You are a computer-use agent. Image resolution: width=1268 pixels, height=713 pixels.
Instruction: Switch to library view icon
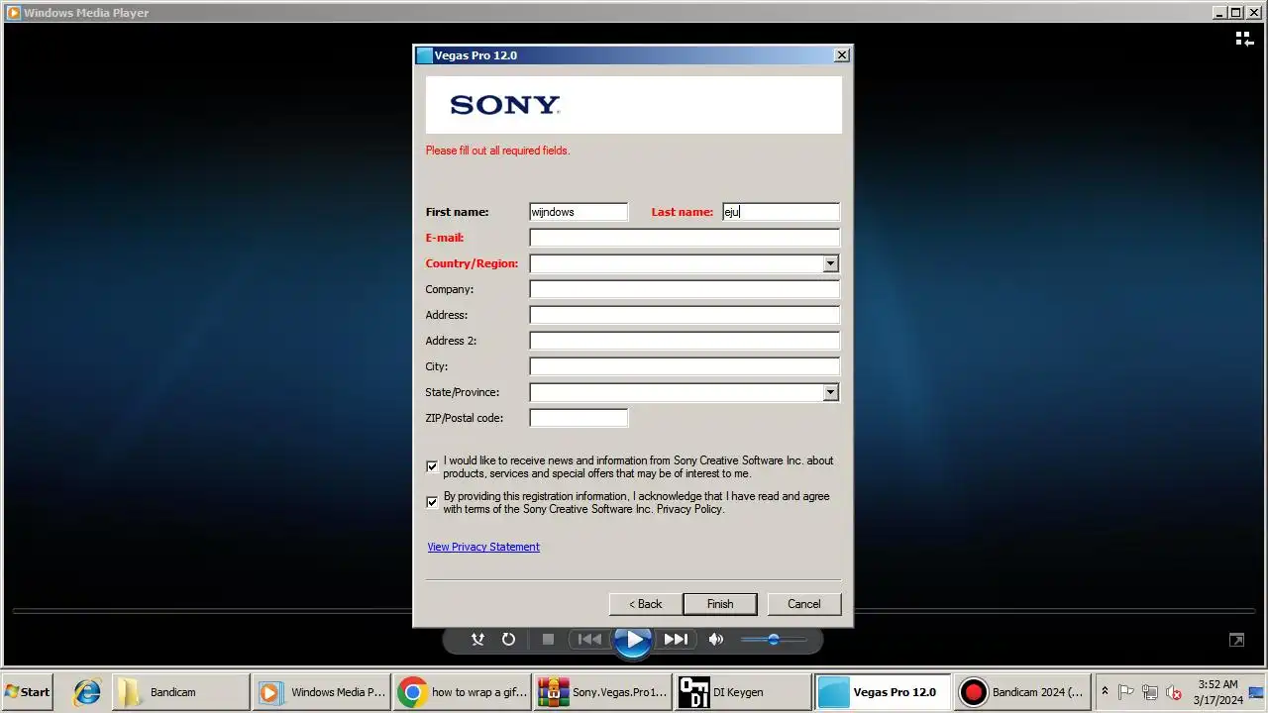[x=1244, y=39]
